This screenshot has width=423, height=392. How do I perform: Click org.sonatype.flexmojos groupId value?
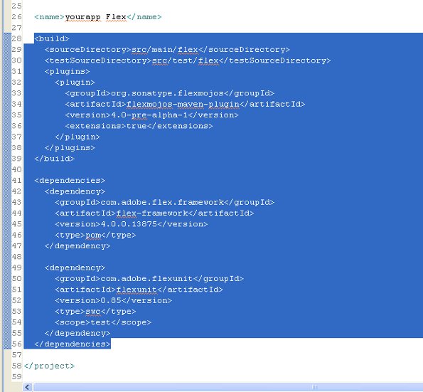(x=167, y=93)
